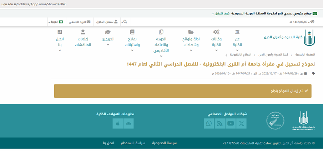
Task: Click the envelope icon for البريد الجامعي
Action: click(89, 22)
